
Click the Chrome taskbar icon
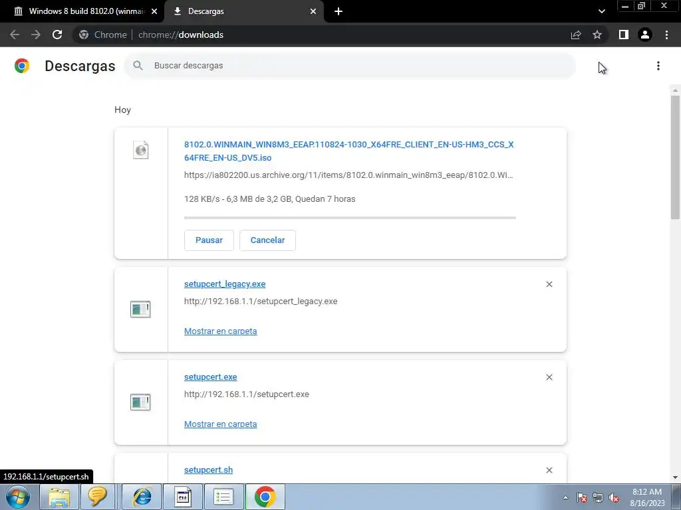pyautogui.click(x=265, y=497)
